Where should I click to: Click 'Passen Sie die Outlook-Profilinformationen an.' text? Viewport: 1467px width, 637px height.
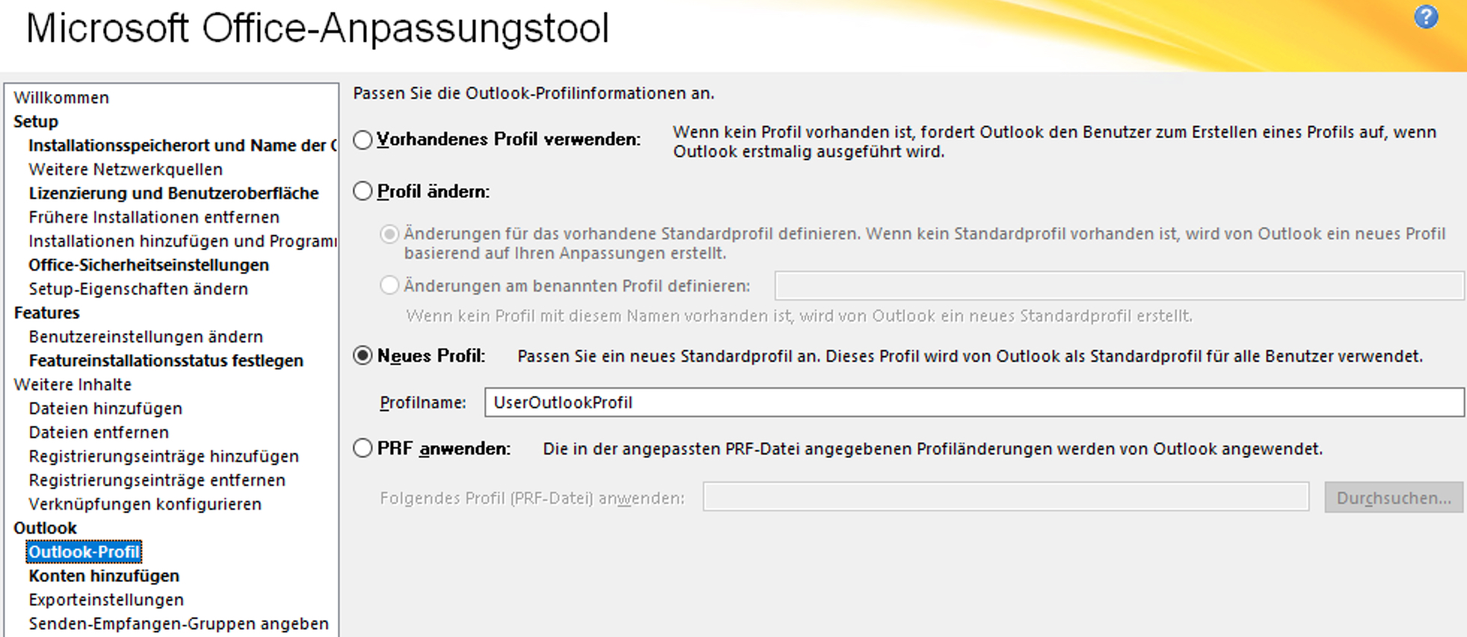point(534,93)
